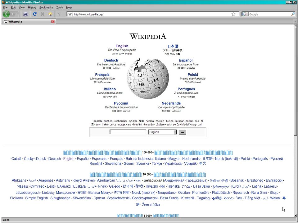Expand the English language dropdown
The width and height of the screenshot is (298, 223).
(x=162, y=132)
